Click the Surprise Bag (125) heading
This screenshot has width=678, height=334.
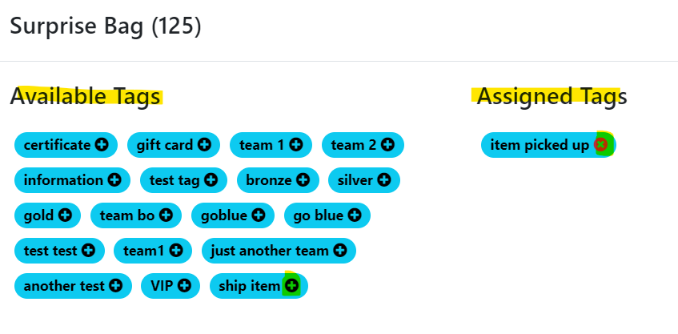point(106,26)
